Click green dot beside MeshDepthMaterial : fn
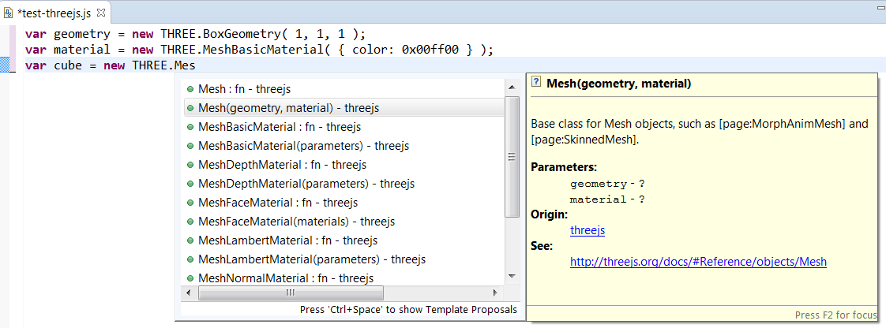This screenshot has width=886, height=328. 190,165
